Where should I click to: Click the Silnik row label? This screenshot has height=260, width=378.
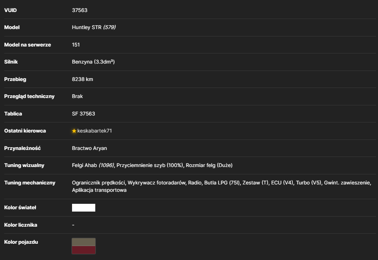pos(11,62)
